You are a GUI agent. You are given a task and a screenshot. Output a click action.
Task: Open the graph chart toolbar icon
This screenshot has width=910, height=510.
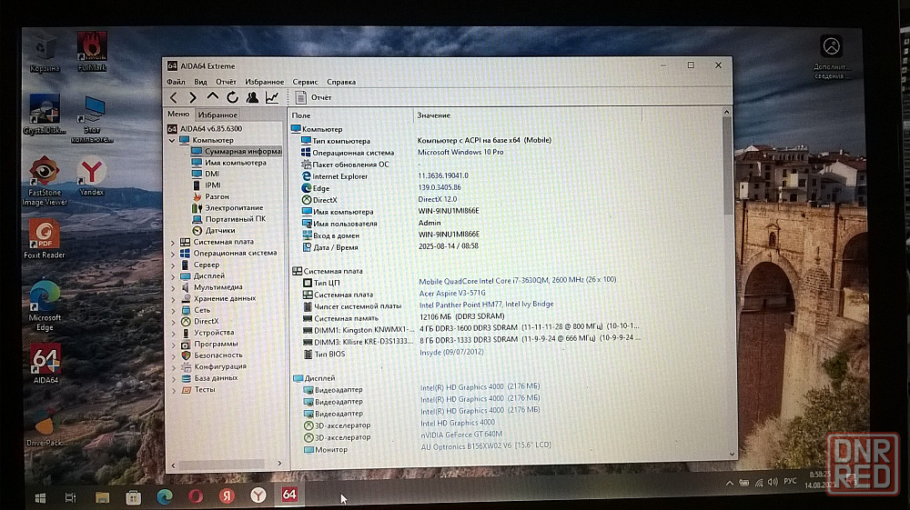(272, 97)
